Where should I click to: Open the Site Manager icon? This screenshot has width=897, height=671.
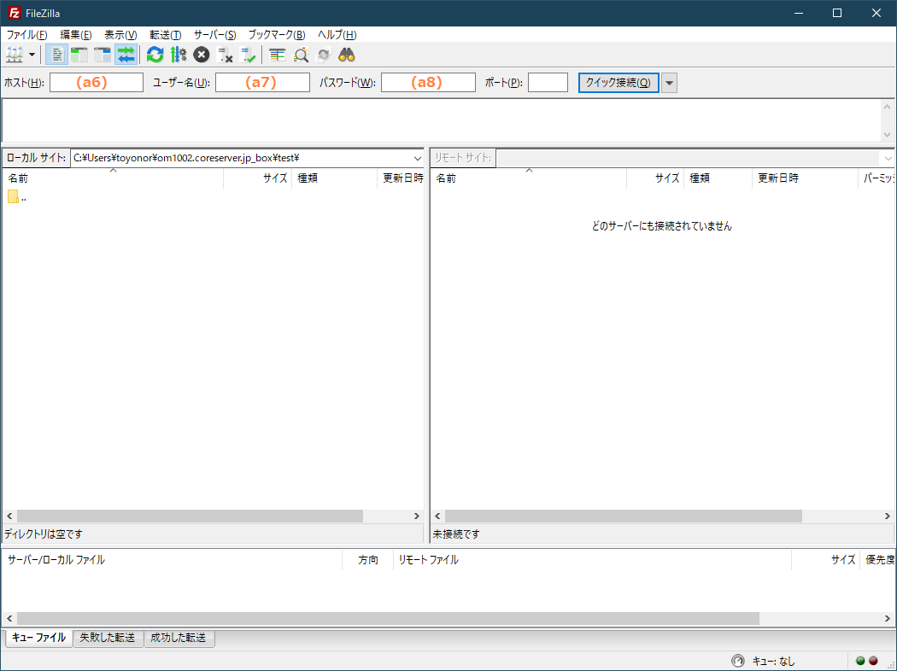tap(15, 55)
